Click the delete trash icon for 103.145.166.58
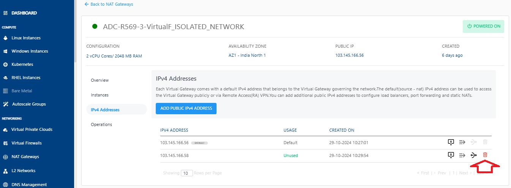This screenshot has height=188, width=511. click(485, 155)
